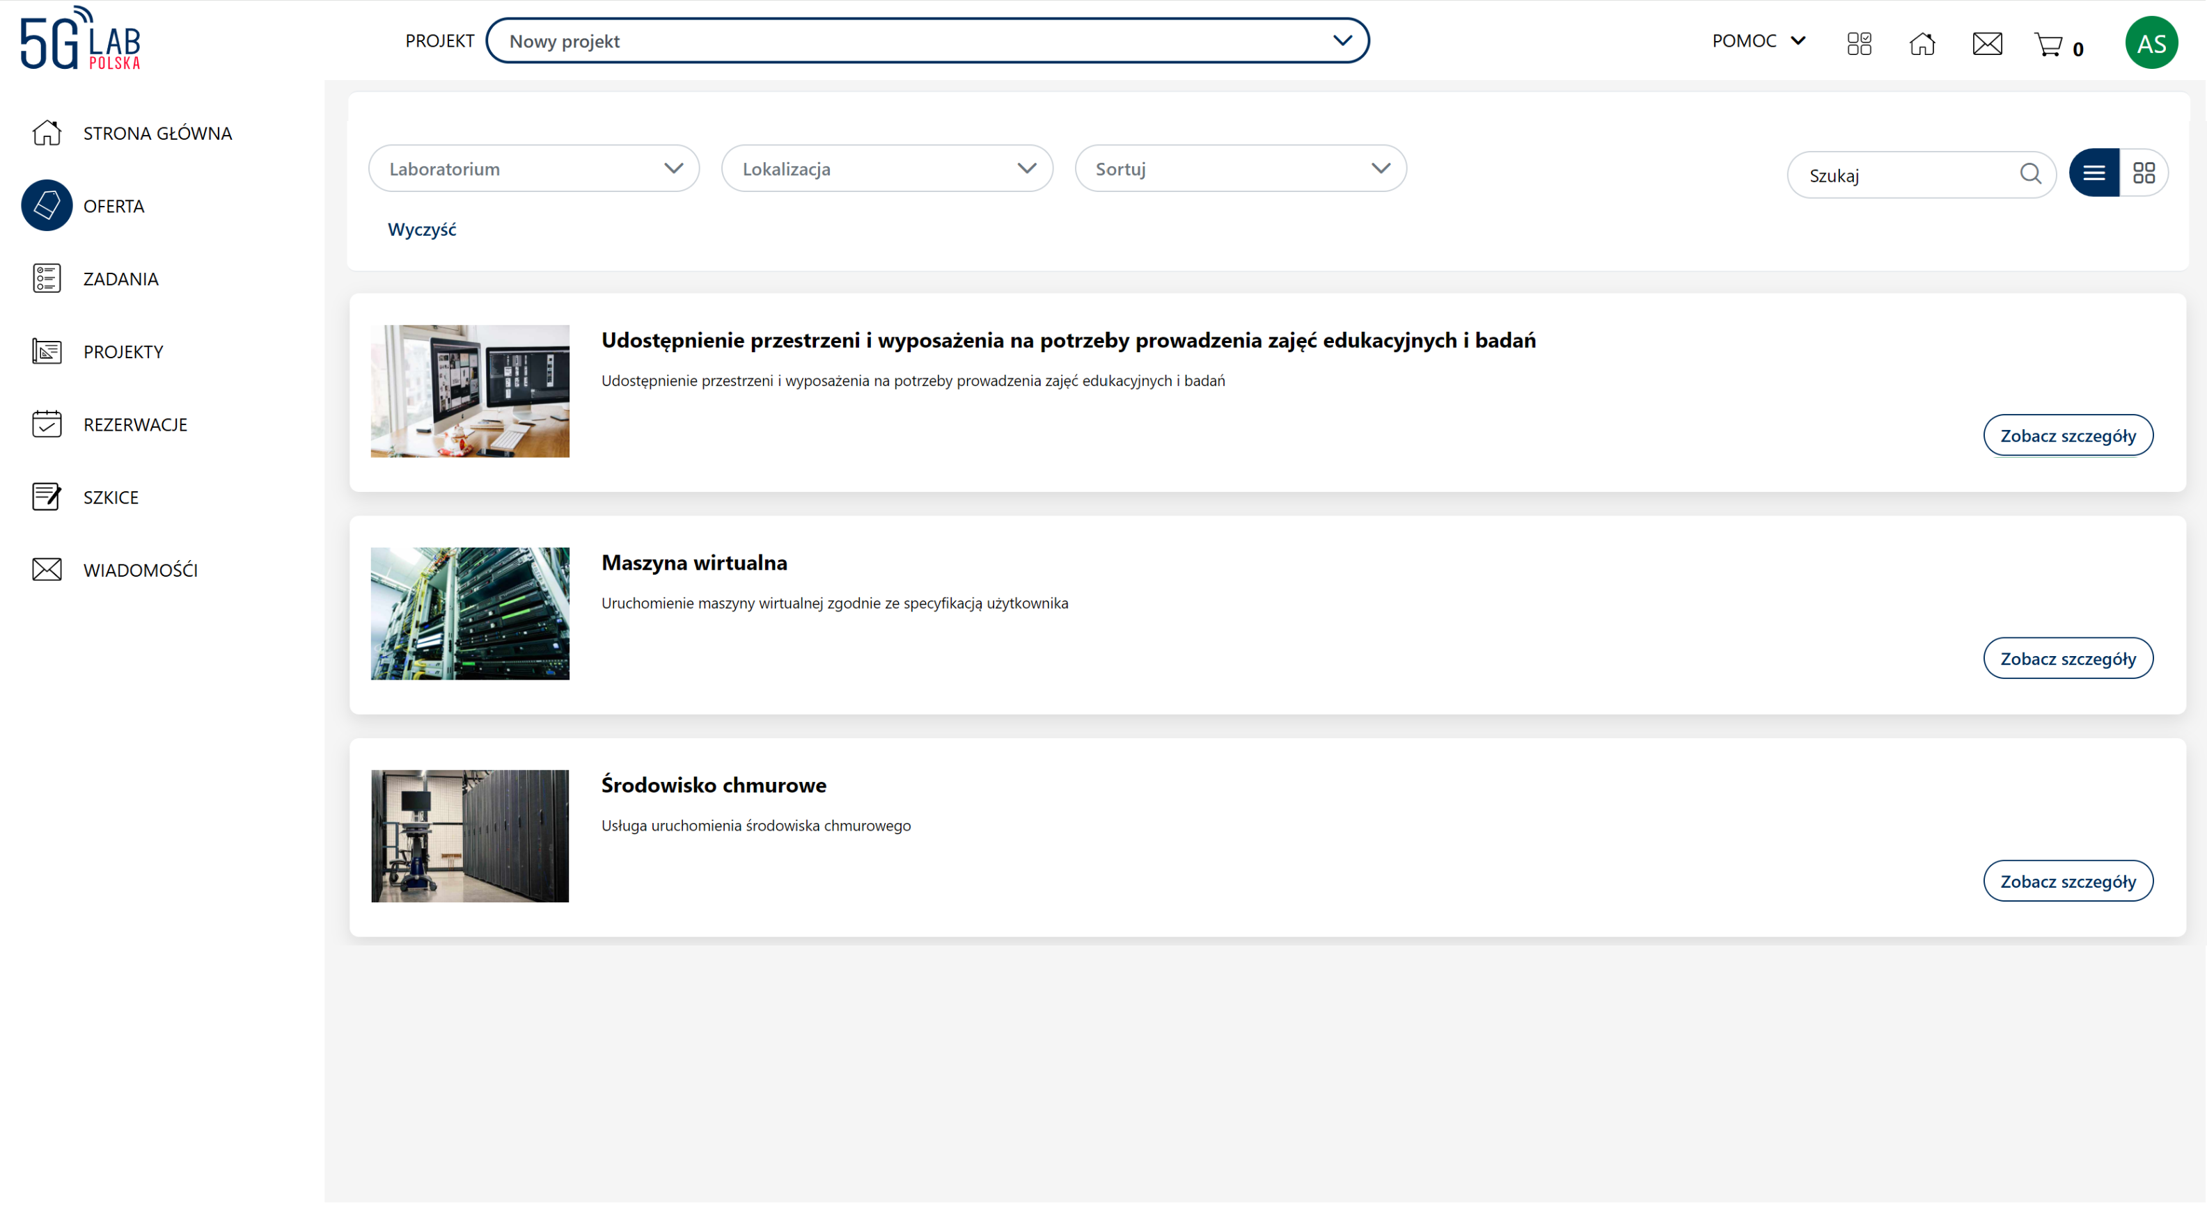This screenshot has width=2207, height=1205.
Task: Click the home icon in top header
Action: point(1922,44)
